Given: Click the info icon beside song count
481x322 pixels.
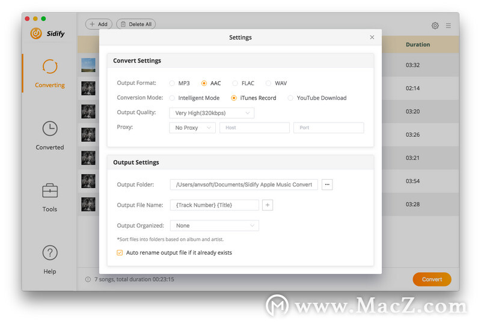Looking at the screenshot, I should pyautogui.click(x=88, y=279).
